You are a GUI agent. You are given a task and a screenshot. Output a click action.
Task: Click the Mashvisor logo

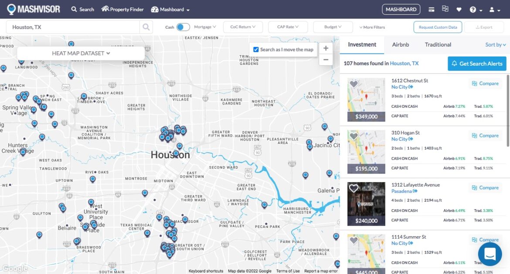33,9
